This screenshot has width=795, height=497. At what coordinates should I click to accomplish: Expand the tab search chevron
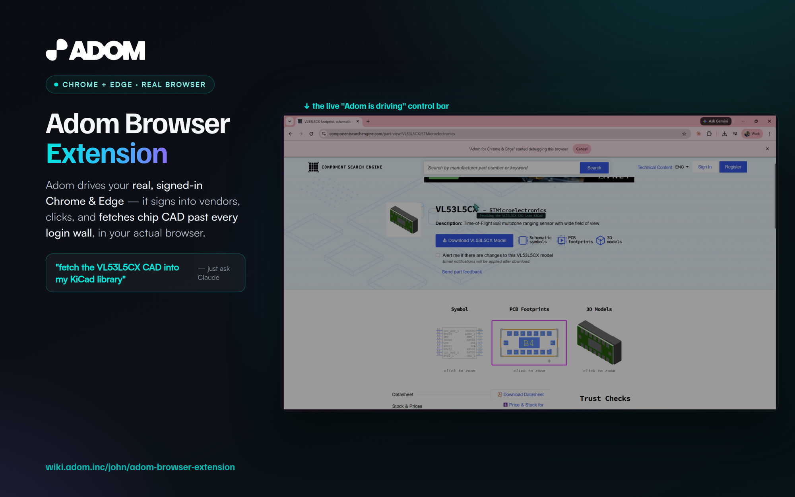[x=290, y=122]
